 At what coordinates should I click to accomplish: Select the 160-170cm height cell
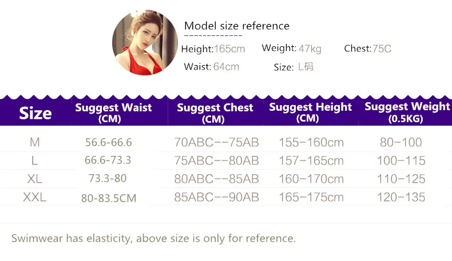311,179
